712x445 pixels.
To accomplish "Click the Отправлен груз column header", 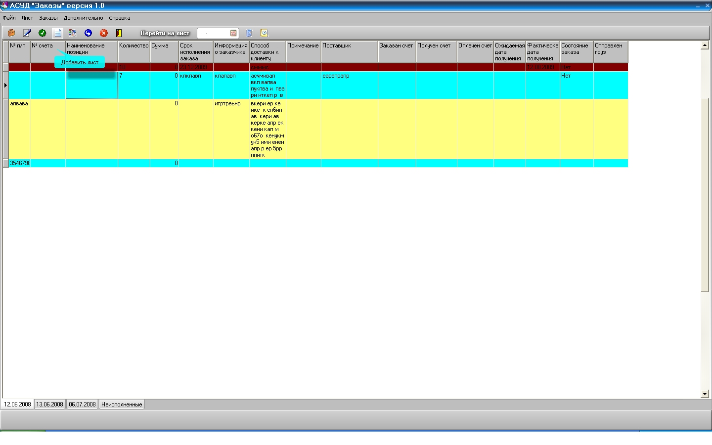I will tap(611, 52).
